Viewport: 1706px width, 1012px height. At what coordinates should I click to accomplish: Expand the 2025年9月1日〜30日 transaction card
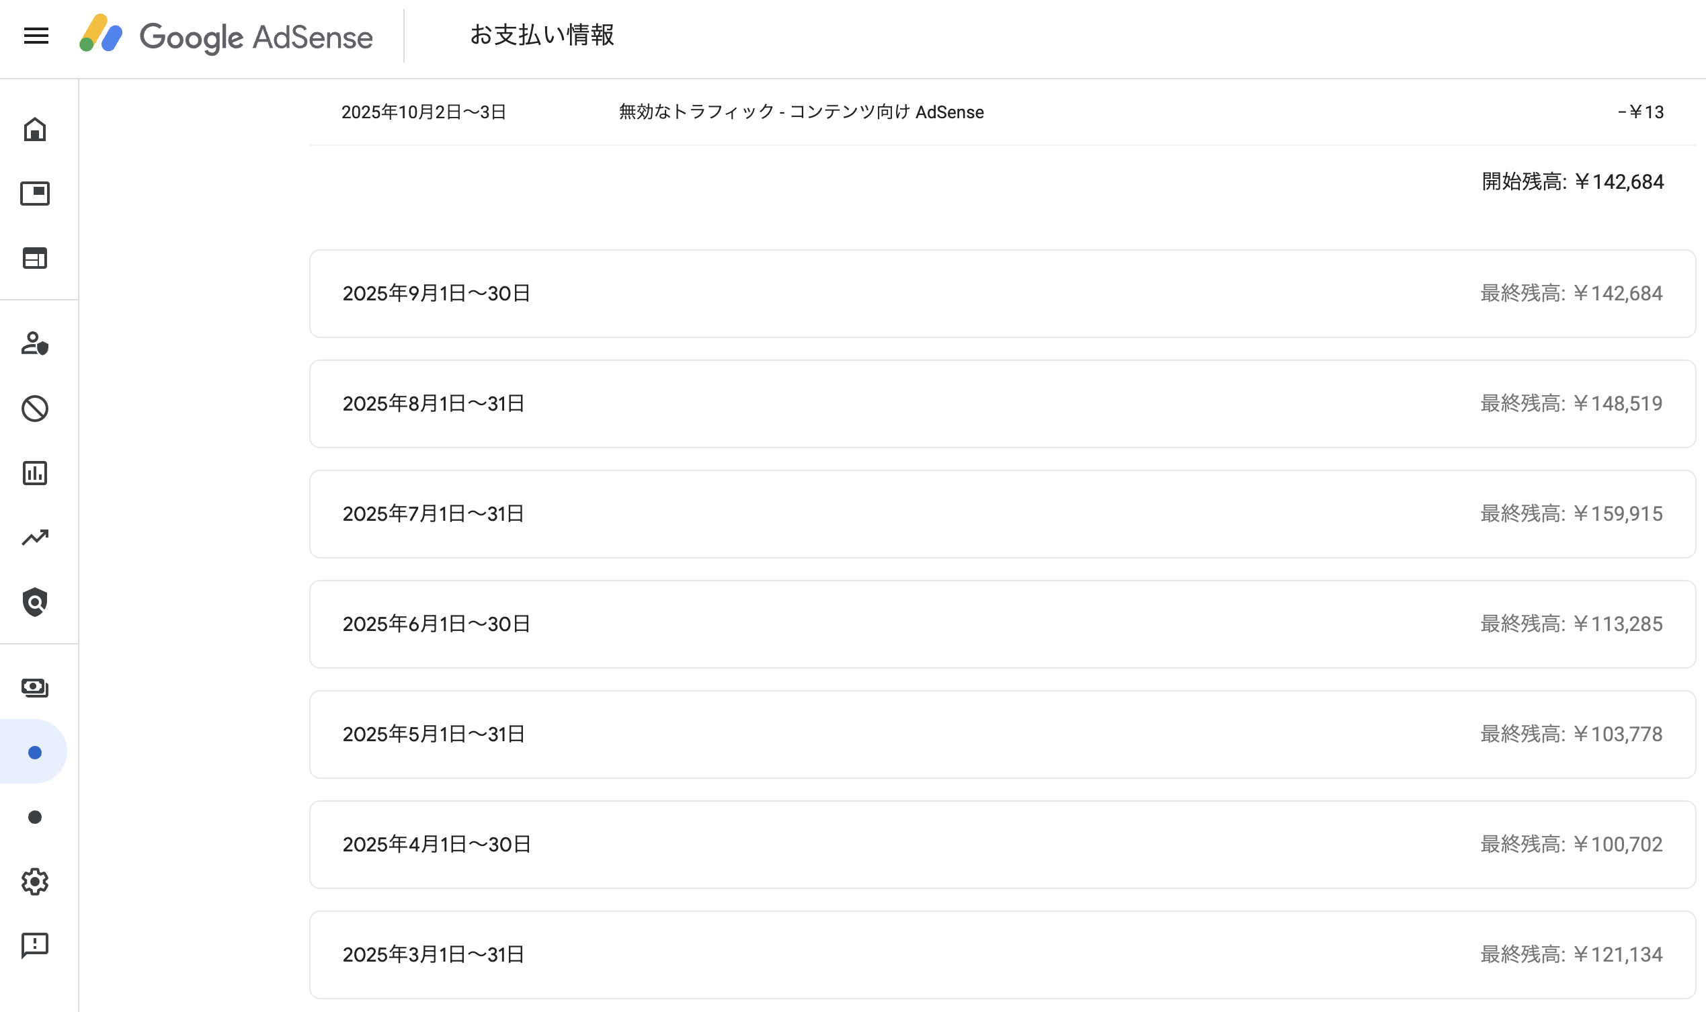tap(1002, 293)
